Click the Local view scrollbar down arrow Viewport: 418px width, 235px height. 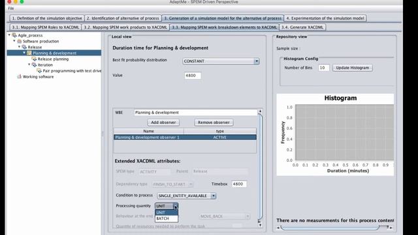click(260, 225)
